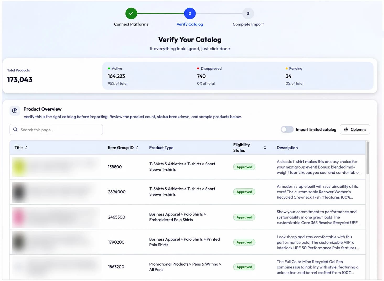Screen dimensions: 384x281
Task: Select Item Group ID 1863200
Action: [116, 267]
